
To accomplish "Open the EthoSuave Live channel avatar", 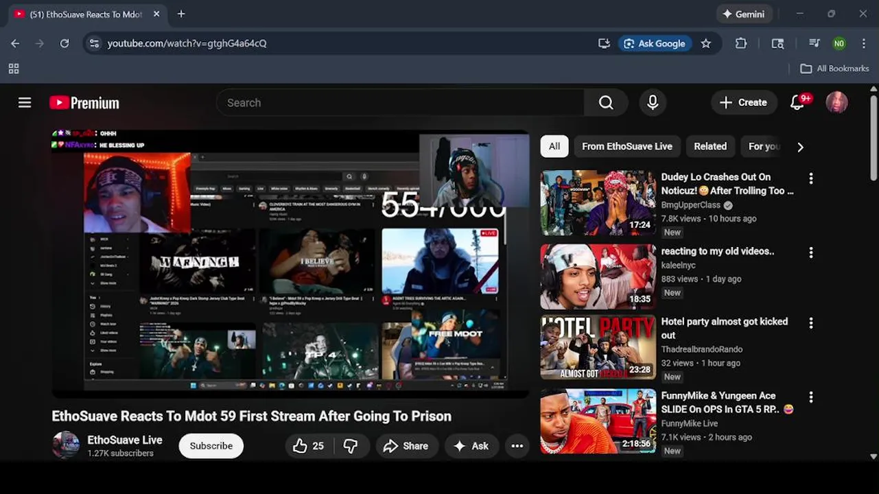I will (x=66, y=445).
